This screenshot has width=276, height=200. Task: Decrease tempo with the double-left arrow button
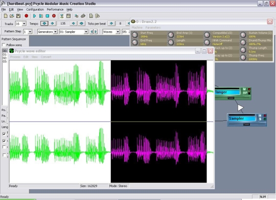(x=44, y=23)
